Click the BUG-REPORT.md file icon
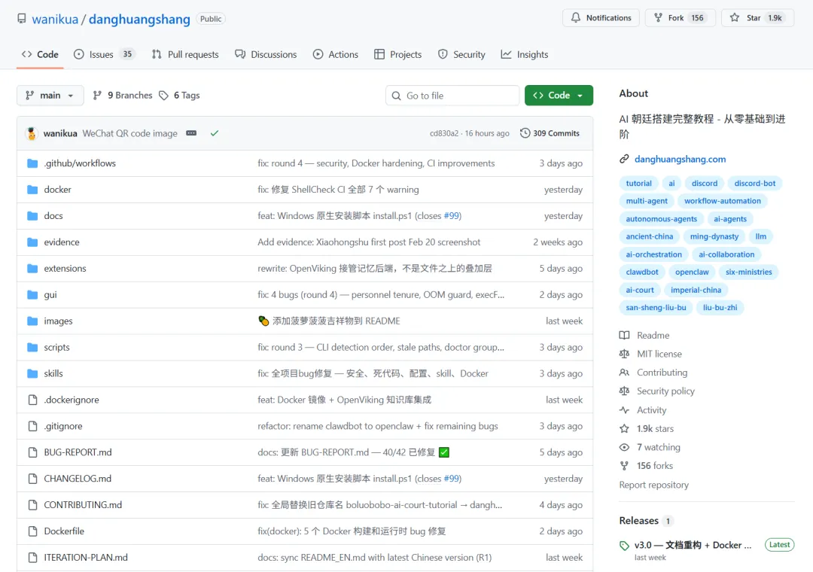 (32, 452)
